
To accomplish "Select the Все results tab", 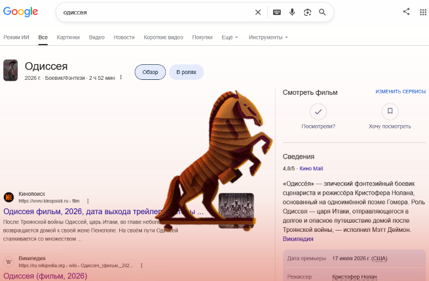I will (x=43, y=37).
